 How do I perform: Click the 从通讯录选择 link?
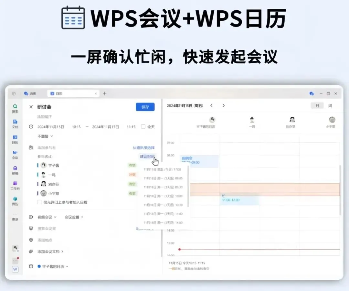point(143,148)
